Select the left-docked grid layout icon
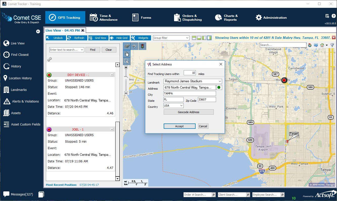The width and height of the screenshot is (337, 201). coord(204,38)
